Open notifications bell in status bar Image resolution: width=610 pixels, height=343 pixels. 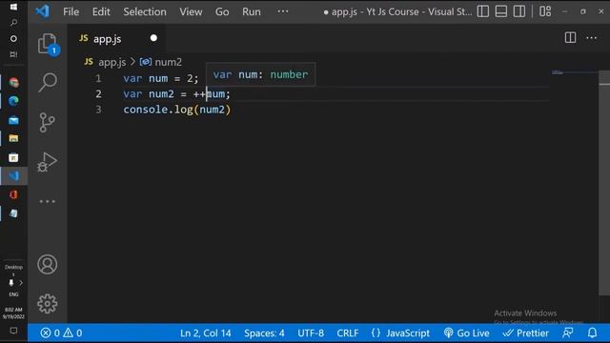pyautogui.click(x=592, y=333)
